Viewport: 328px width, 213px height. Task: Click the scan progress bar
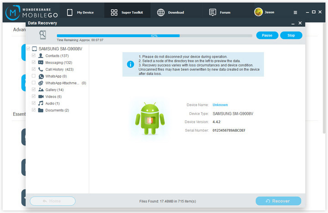(x=154, y=36)
